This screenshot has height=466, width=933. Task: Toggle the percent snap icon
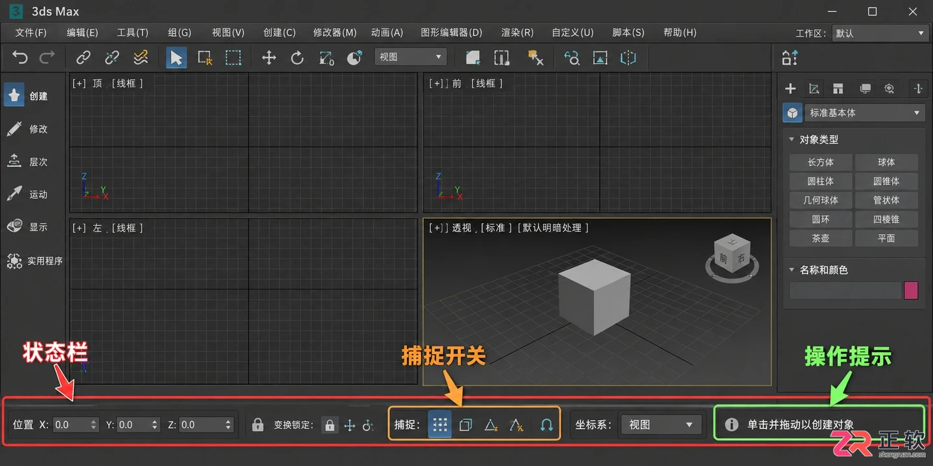click(516, 425)
